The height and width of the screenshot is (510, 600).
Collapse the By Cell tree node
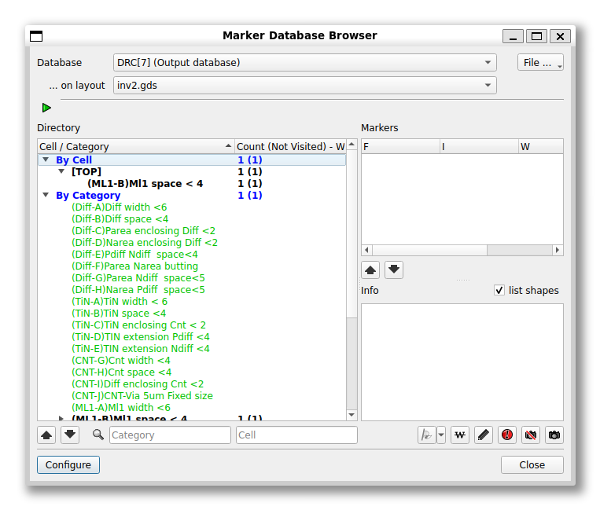[x=46, y=160]
